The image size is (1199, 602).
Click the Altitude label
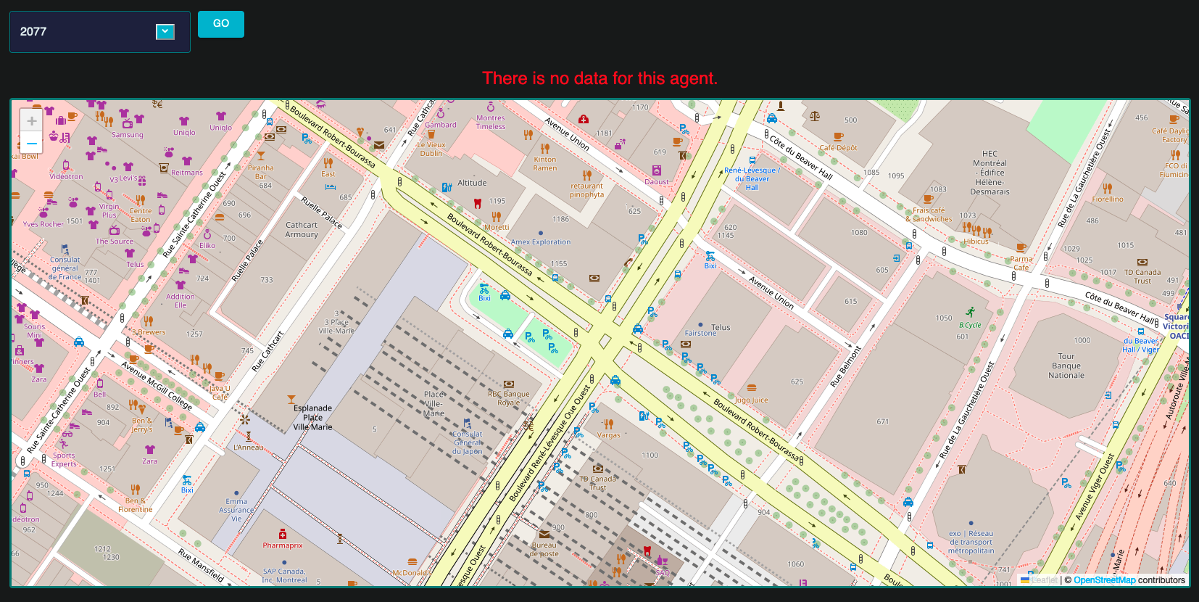click(x=472, y=183)
